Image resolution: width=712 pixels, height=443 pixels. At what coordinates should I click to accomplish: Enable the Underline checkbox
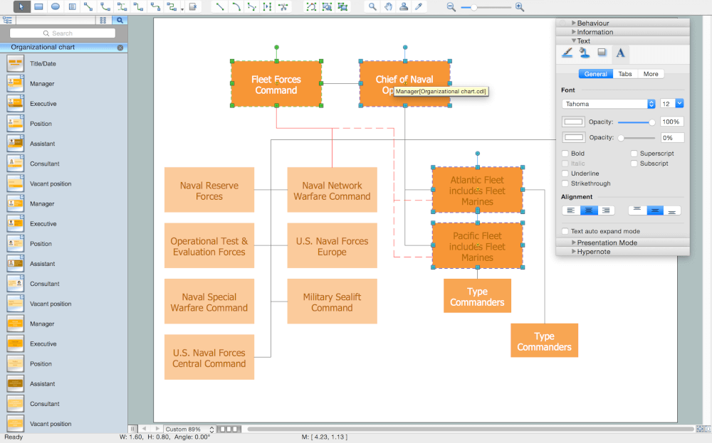[x=565, y=174]
